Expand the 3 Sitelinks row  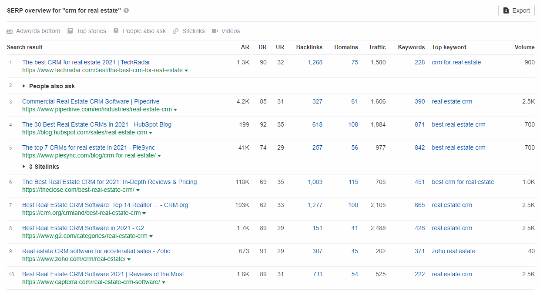pos(40,167)
